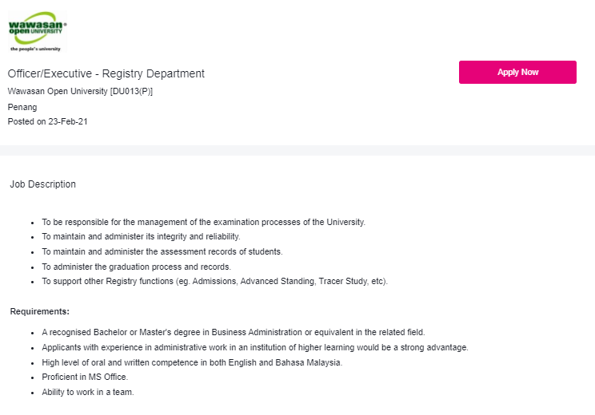Image resolution: width=595 pixels, height=415 pixels.
Task: Click the assessment records of students bullet
Action: tap(162, 252)
